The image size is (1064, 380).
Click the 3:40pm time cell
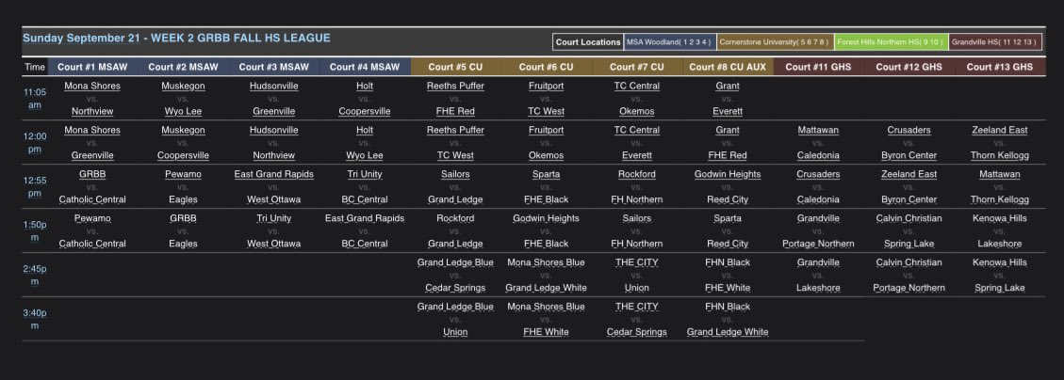click(x=35, y=319)
